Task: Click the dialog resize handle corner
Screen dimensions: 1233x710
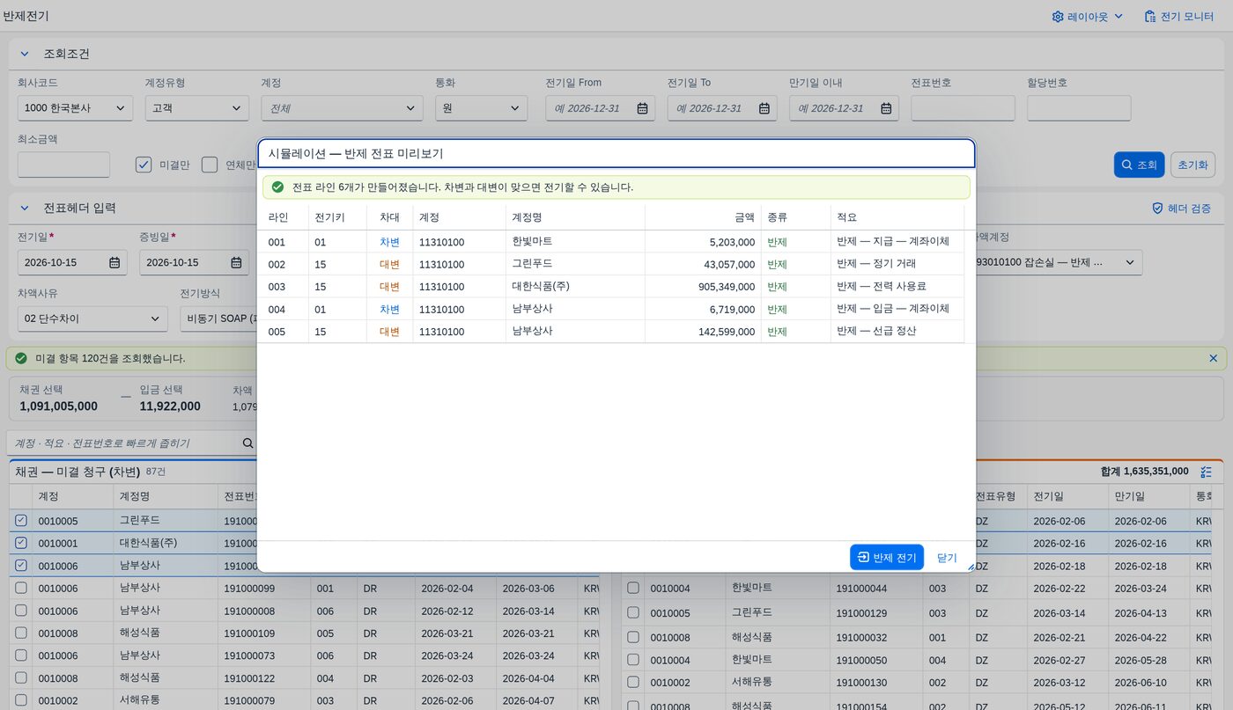Action: tap(971, 567)
